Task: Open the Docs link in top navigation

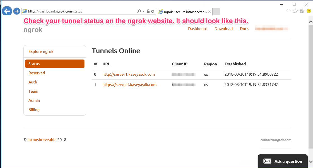Action: (x=244, y=29)
